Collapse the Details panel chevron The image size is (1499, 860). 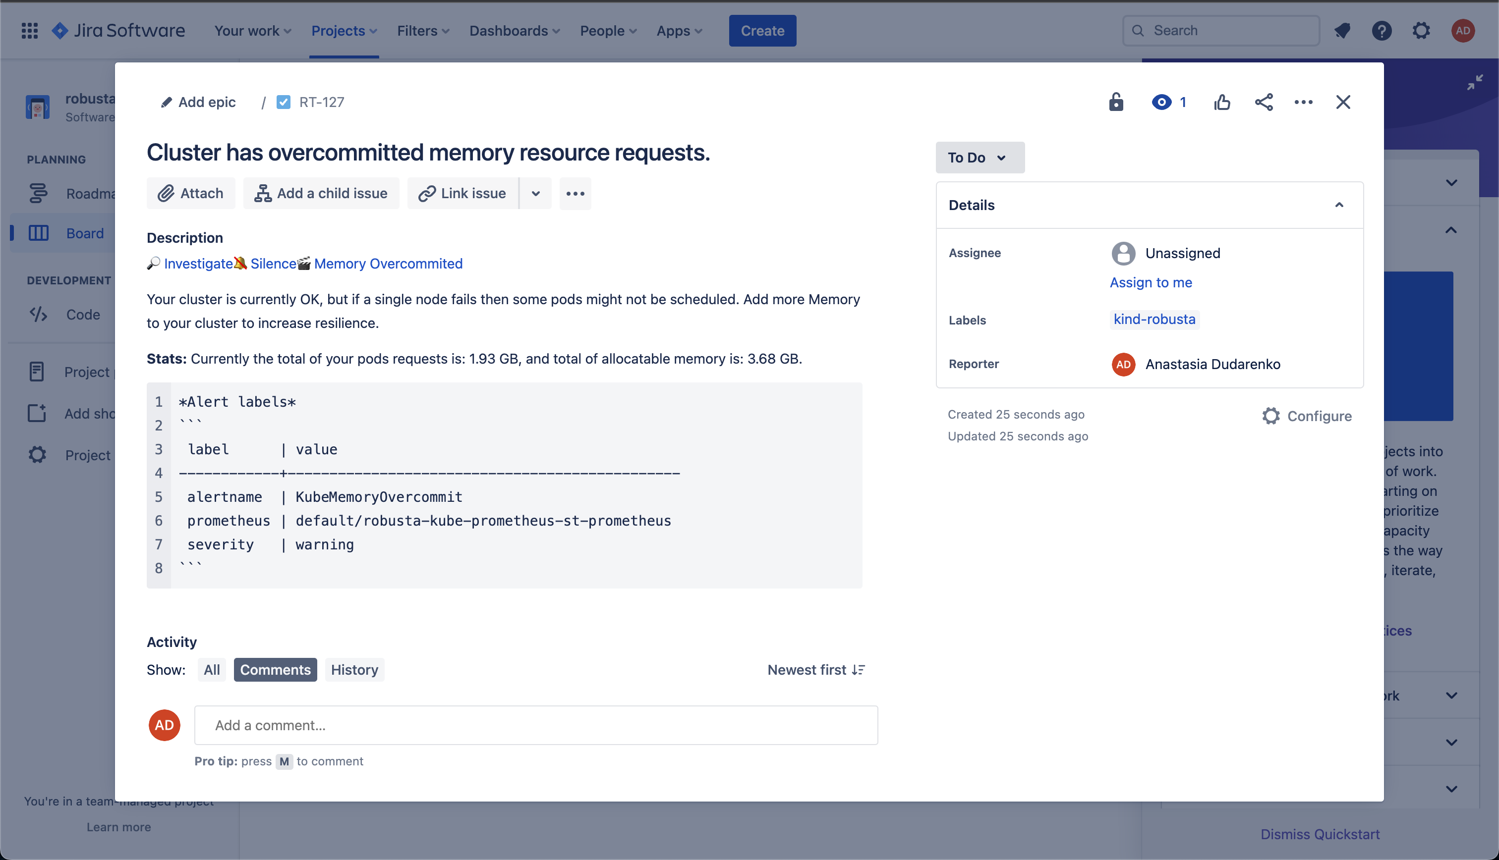[x=1339, y=205]
